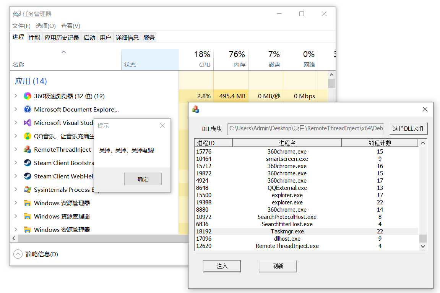The image size is (440, 293).
Task: Click the 选择DLL文件 button
Action: point(408,129)
